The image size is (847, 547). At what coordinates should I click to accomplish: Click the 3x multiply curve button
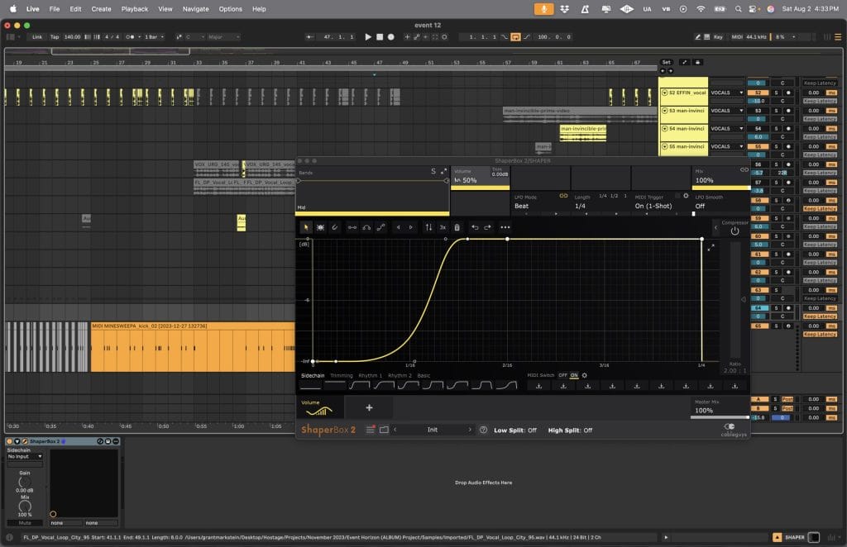[443, 227]
